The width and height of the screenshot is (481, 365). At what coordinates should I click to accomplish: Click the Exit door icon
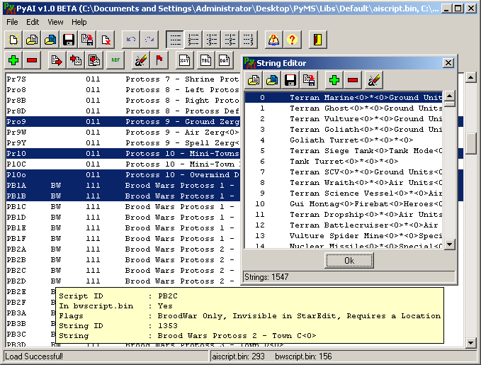[x=317, y=40]
